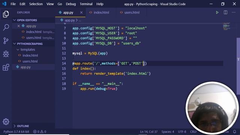This screenshot has height=135, width=240.
Task: Select users.html in Open Editors
Action: pyautogui.click(x=33, y=37)
